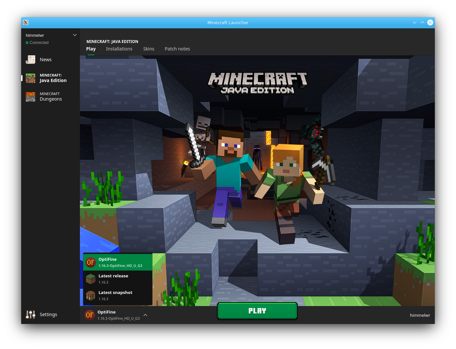The height and width of the screenshot is (349, 456).
Task: View the Patch notes tab
Action: [x=177, y=49]
